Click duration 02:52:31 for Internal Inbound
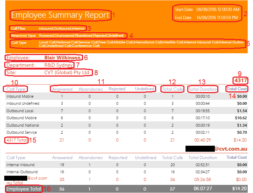This screenshot has height=193, width=253. (x=203, y=165)
